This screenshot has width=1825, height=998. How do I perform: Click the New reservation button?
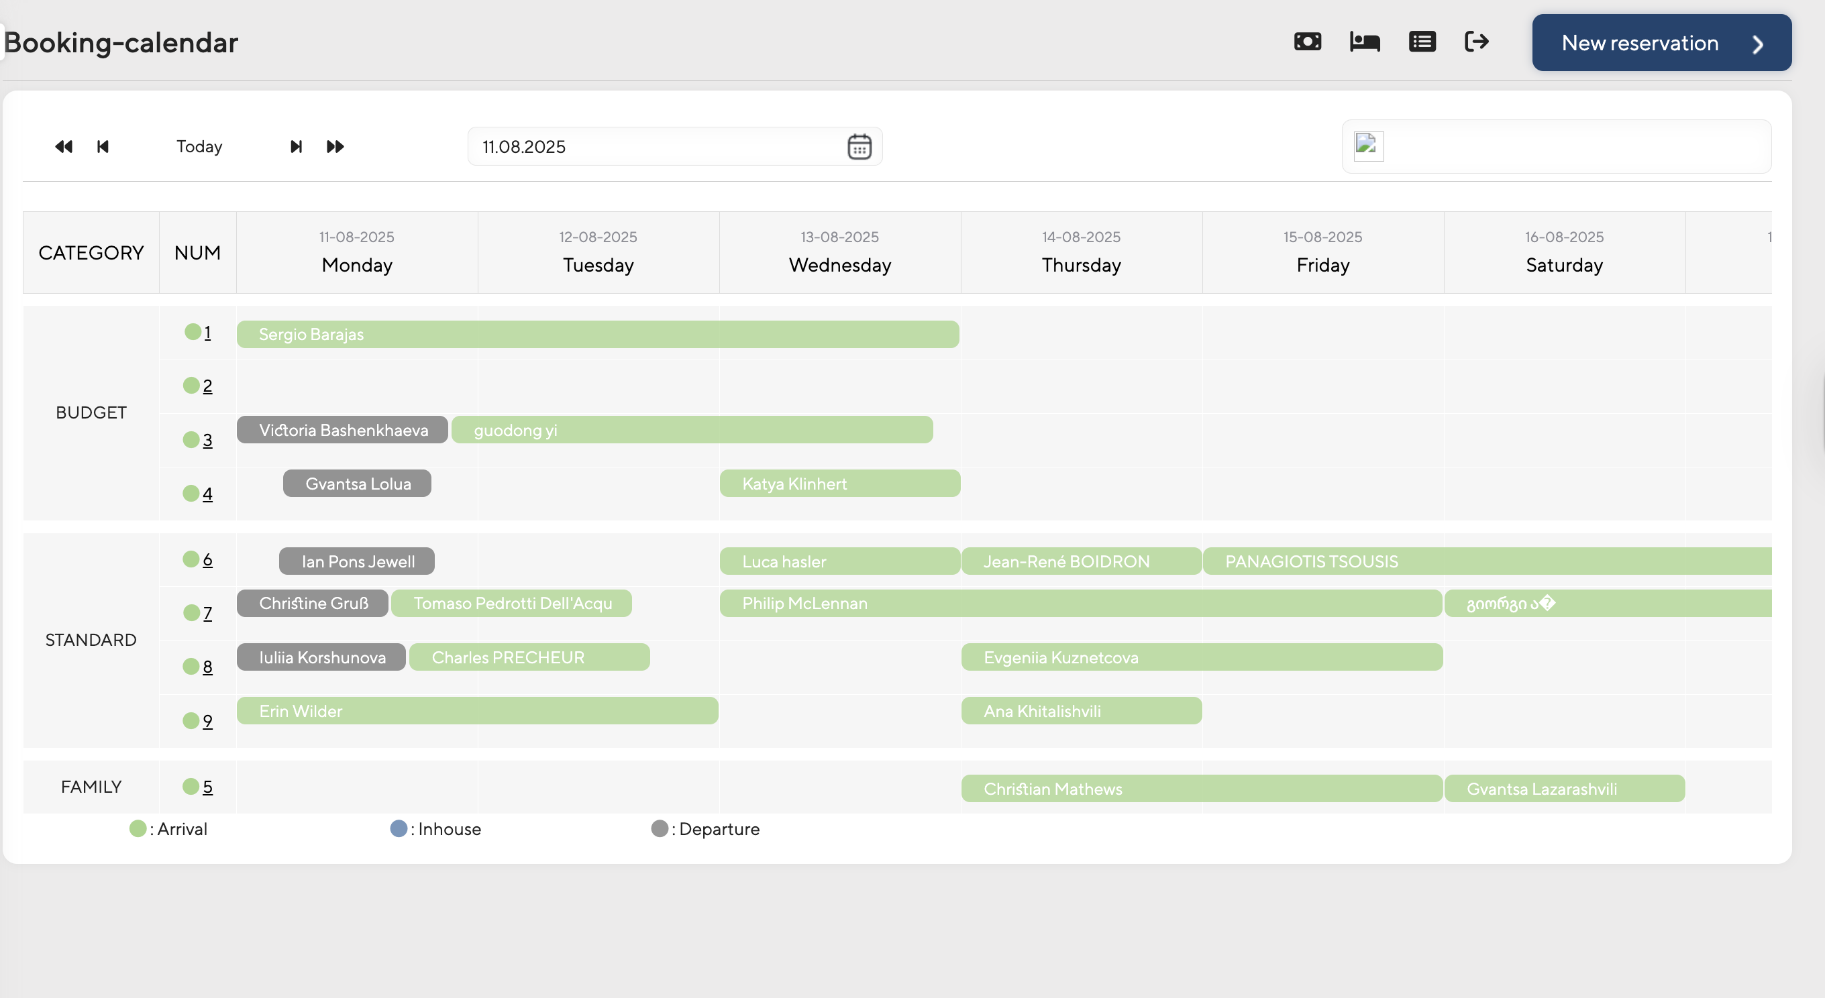(x=1661, y=43)
